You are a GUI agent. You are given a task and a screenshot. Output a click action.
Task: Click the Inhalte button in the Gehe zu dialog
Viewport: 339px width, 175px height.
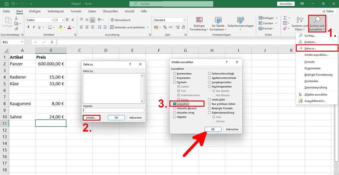[91, 117]
